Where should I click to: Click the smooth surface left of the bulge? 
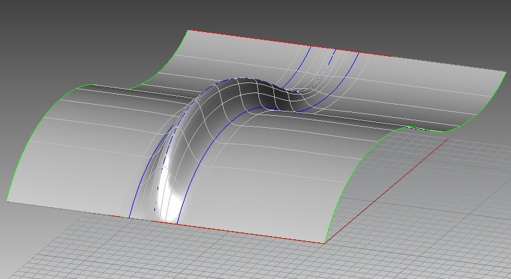[x=82, y=157]
